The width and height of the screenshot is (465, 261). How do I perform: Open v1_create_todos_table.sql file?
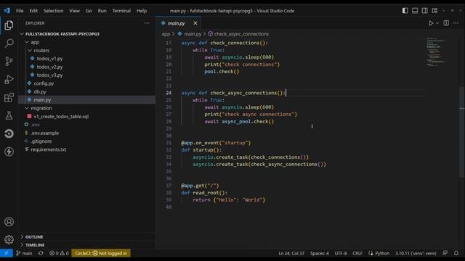tap(86, 117)
